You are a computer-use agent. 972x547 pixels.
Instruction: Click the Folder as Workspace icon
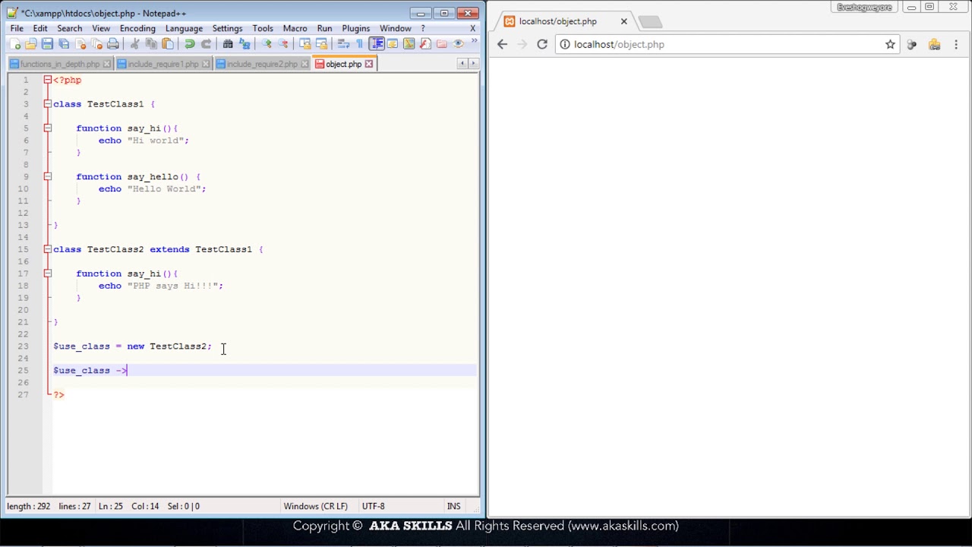(x=442, y=44)
